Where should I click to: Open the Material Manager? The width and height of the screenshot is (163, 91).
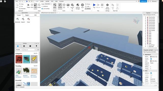pyautogui.click(x=78, y=6)
